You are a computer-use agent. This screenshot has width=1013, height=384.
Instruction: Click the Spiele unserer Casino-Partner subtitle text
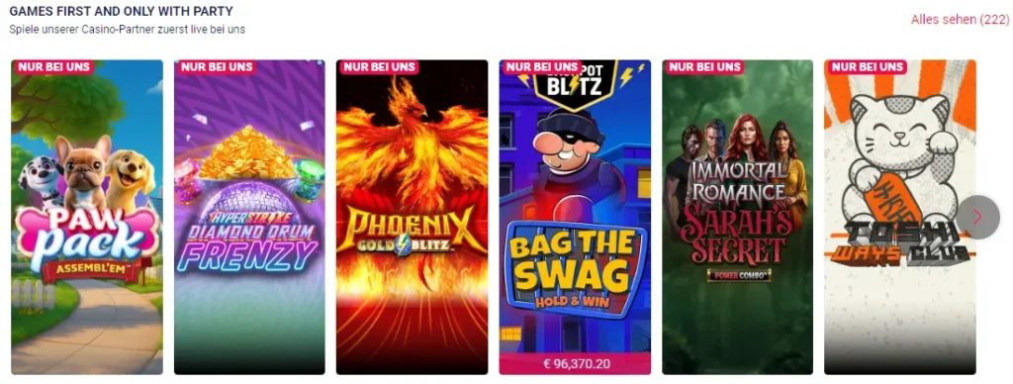(128, 30)
